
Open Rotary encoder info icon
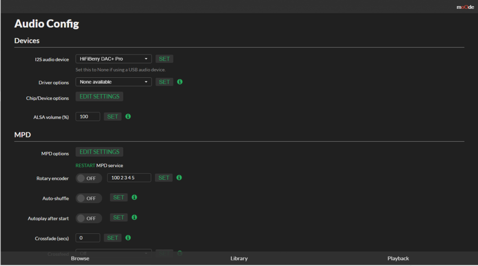click(180, 177)
